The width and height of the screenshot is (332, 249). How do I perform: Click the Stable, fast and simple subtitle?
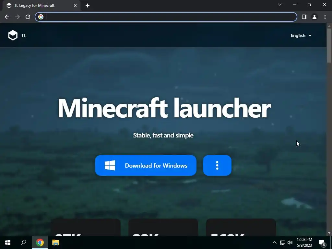click(163, 135)
